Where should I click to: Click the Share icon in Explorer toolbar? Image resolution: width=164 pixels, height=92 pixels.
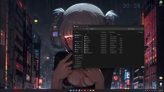[94, 32]
